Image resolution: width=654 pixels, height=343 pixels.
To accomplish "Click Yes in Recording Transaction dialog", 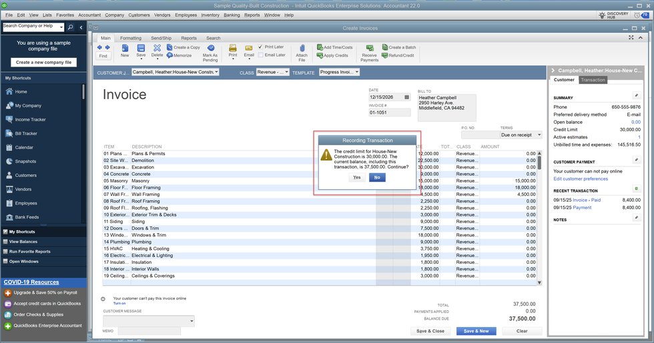I will point(356,177).
